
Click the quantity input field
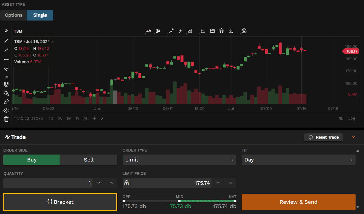[48, 183]
